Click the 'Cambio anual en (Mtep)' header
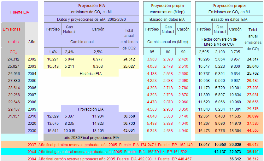The image size is (264, 161). coord(167,41)
